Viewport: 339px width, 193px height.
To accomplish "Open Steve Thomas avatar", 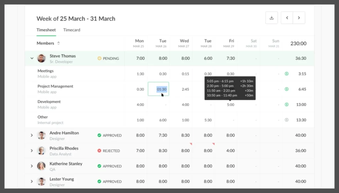I will pyautogui.click(x=41, y=58).
